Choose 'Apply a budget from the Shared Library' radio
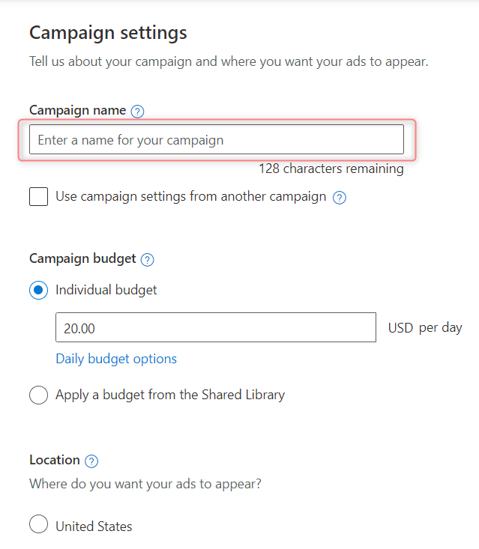The image size is (479, 549). point(38,395)
